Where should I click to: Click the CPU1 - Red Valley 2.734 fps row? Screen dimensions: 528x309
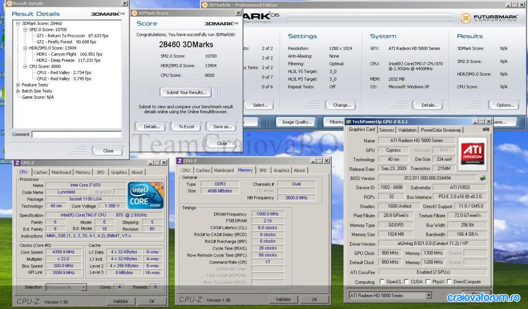[x=64, y=72]
